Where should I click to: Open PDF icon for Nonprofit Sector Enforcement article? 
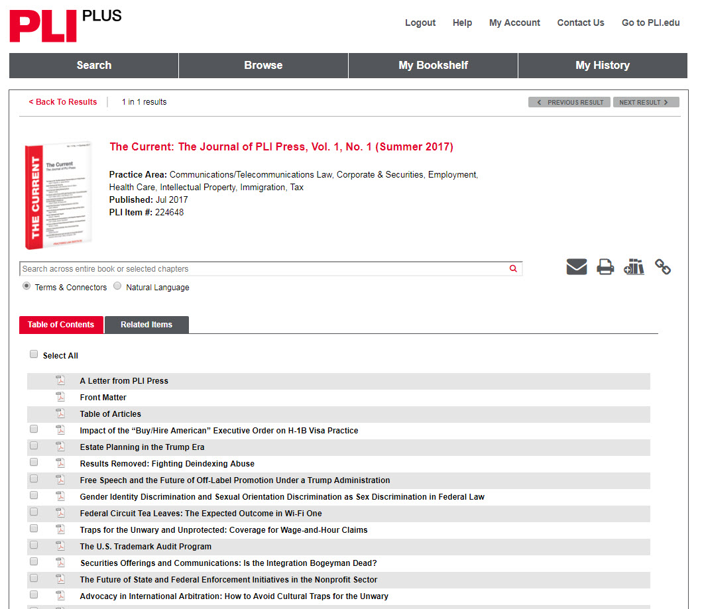[x=60, y=579]
